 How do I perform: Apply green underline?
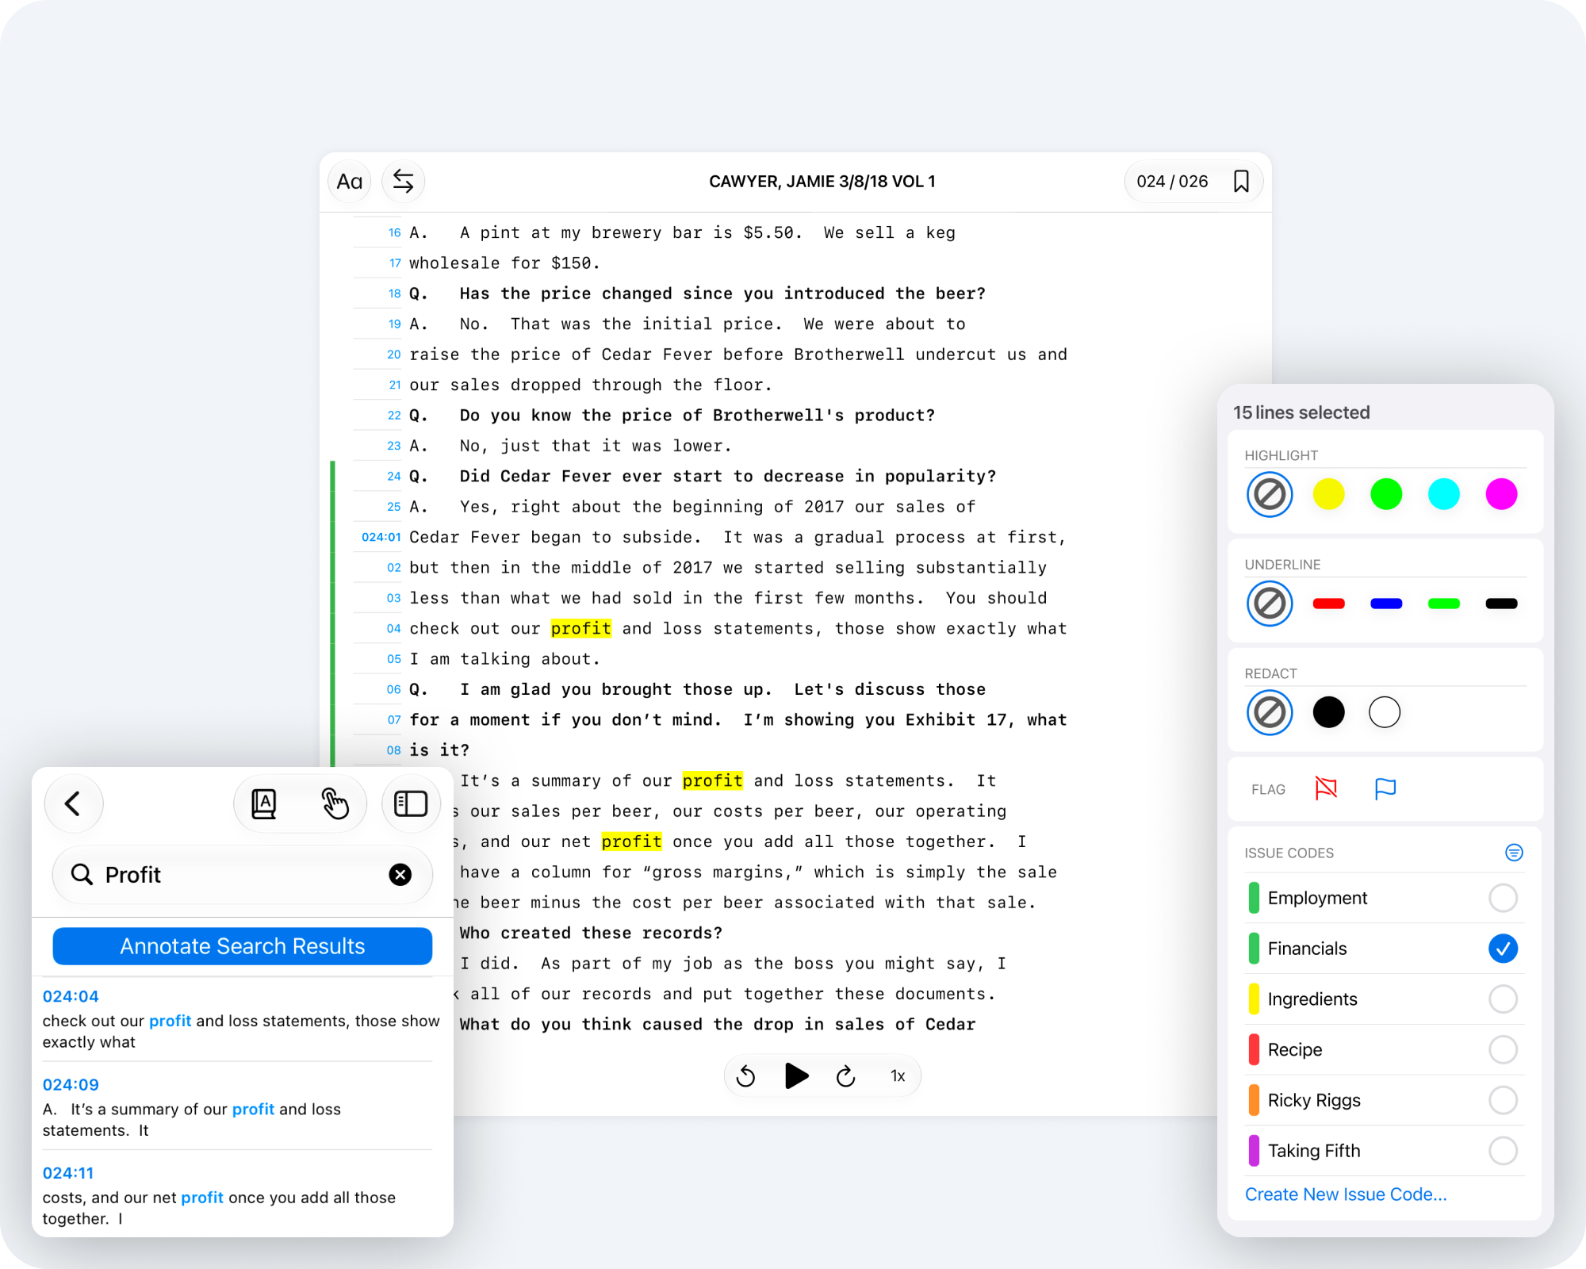pos(1444,604)
